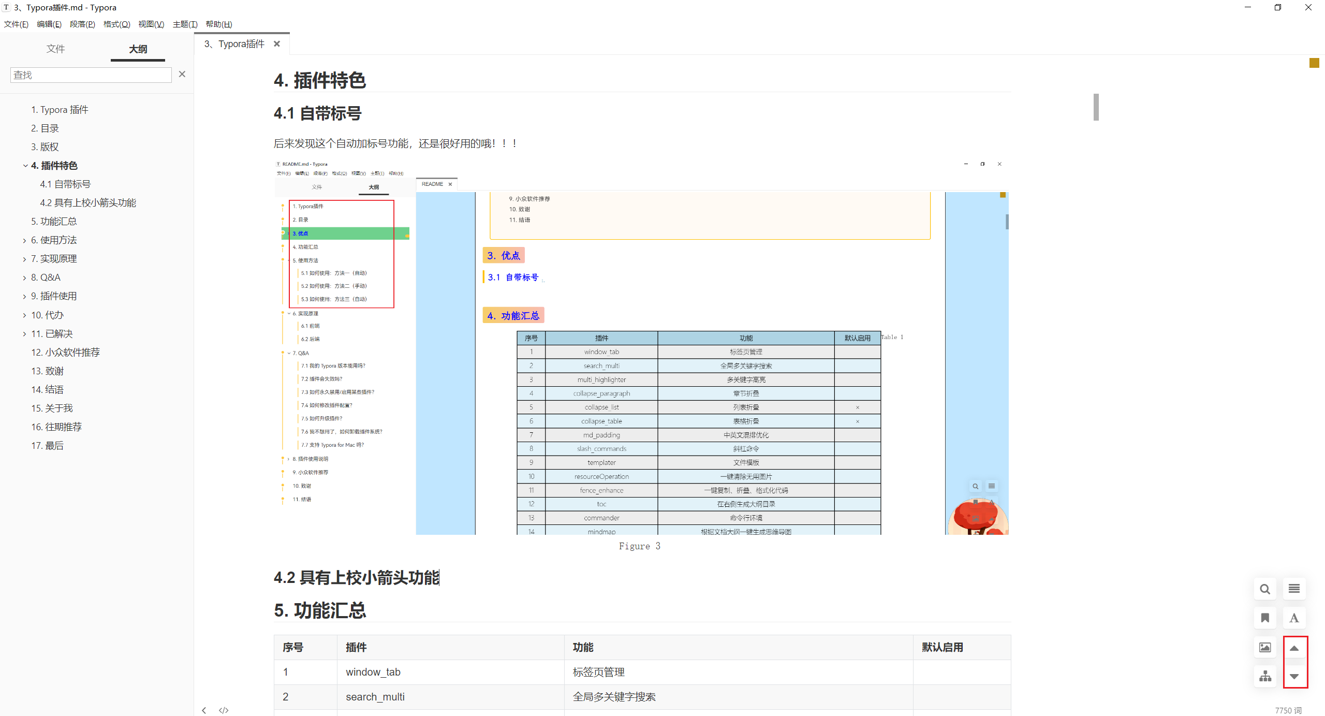Screen dimensions: 1325x716
Task: Focus the 查找 search field
Action: click(x=91, y=75)
